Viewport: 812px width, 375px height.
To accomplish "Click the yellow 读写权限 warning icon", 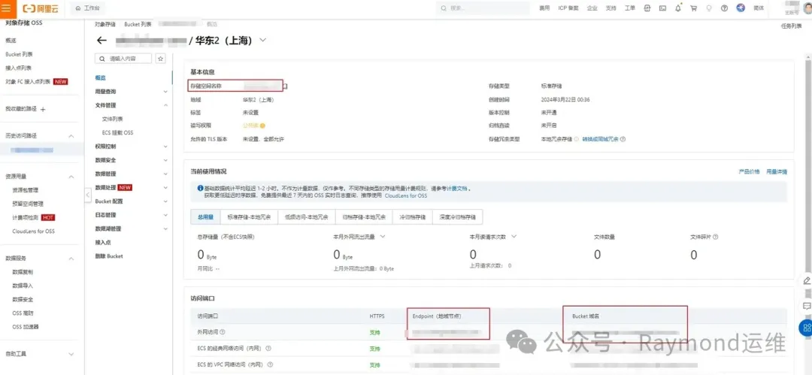I will [x=262, y=126].
